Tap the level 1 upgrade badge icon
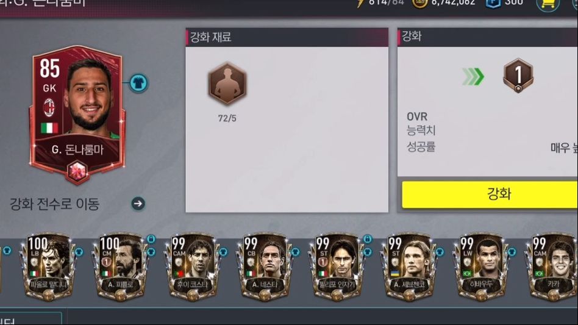This screenshot has height=325, width=578. click(x=518, y=76)
